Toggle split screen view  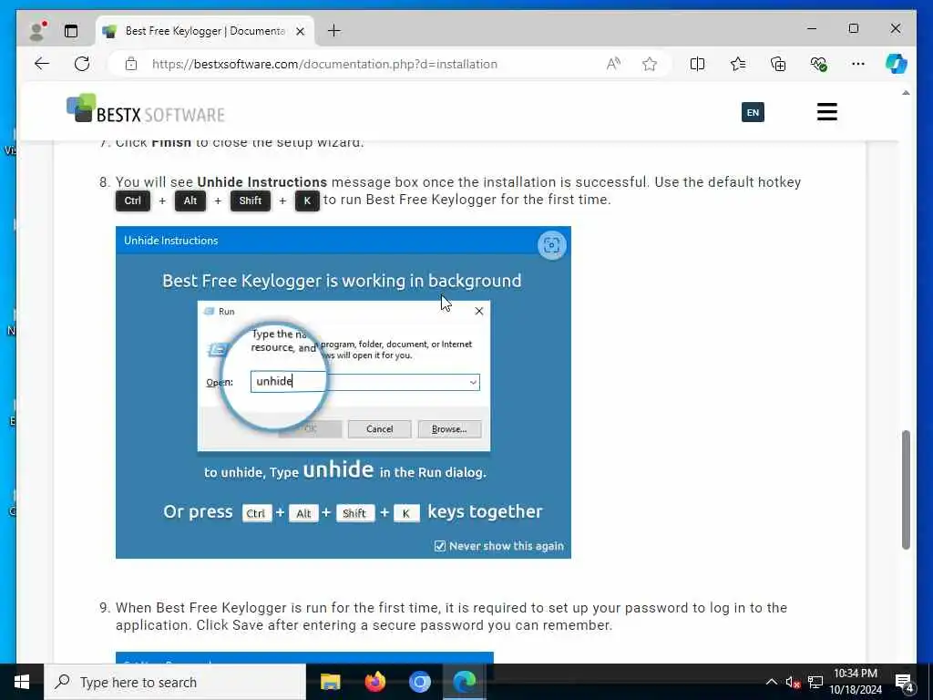click(697, 64)
